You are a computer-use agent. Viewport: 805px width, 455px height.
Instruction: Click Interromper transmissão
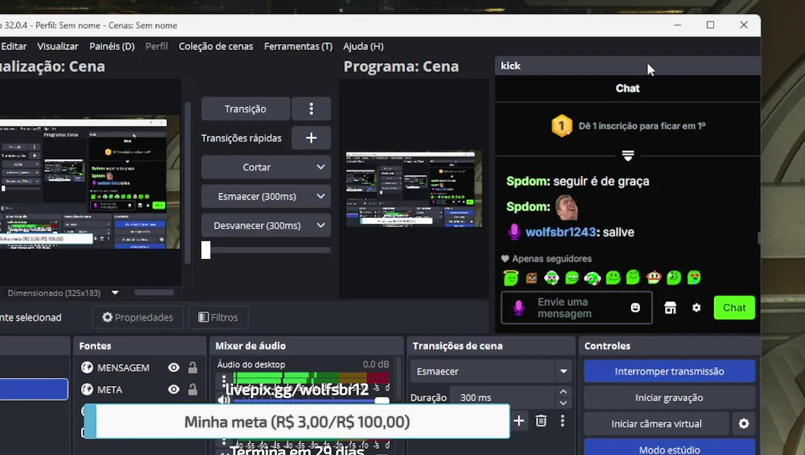670,372
